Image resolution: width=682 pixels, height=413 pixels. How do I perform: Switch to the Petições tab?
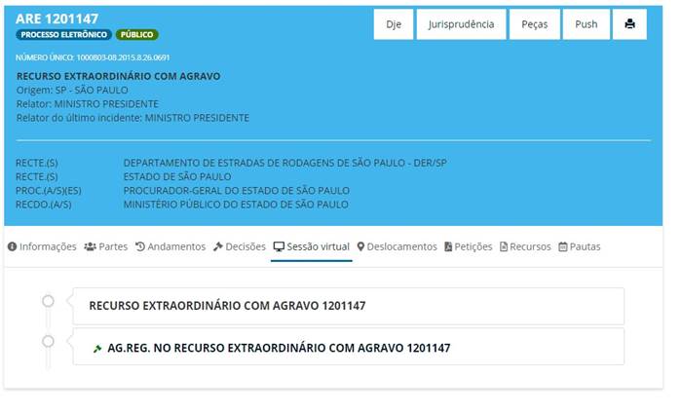[468, 247]
